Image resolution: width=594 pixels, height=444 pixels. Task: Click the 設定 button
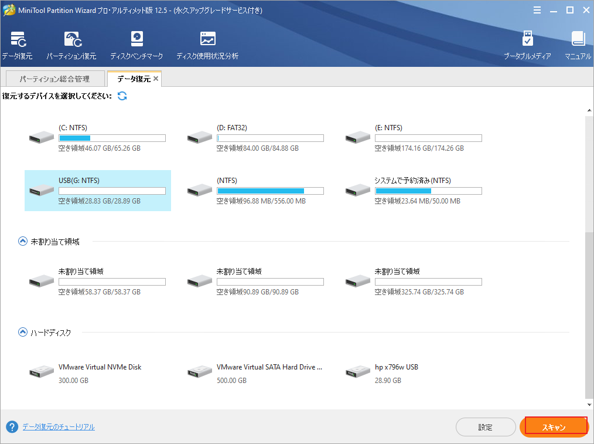tap(486, 428)
